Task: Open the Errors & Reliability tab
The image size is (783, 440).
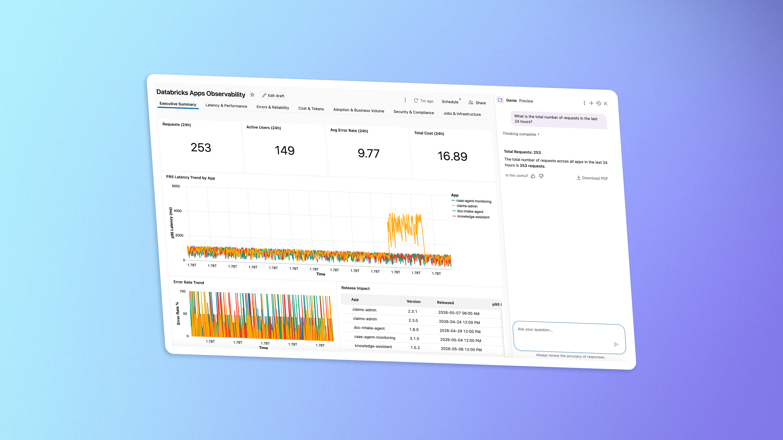Action: coord(273,107)
